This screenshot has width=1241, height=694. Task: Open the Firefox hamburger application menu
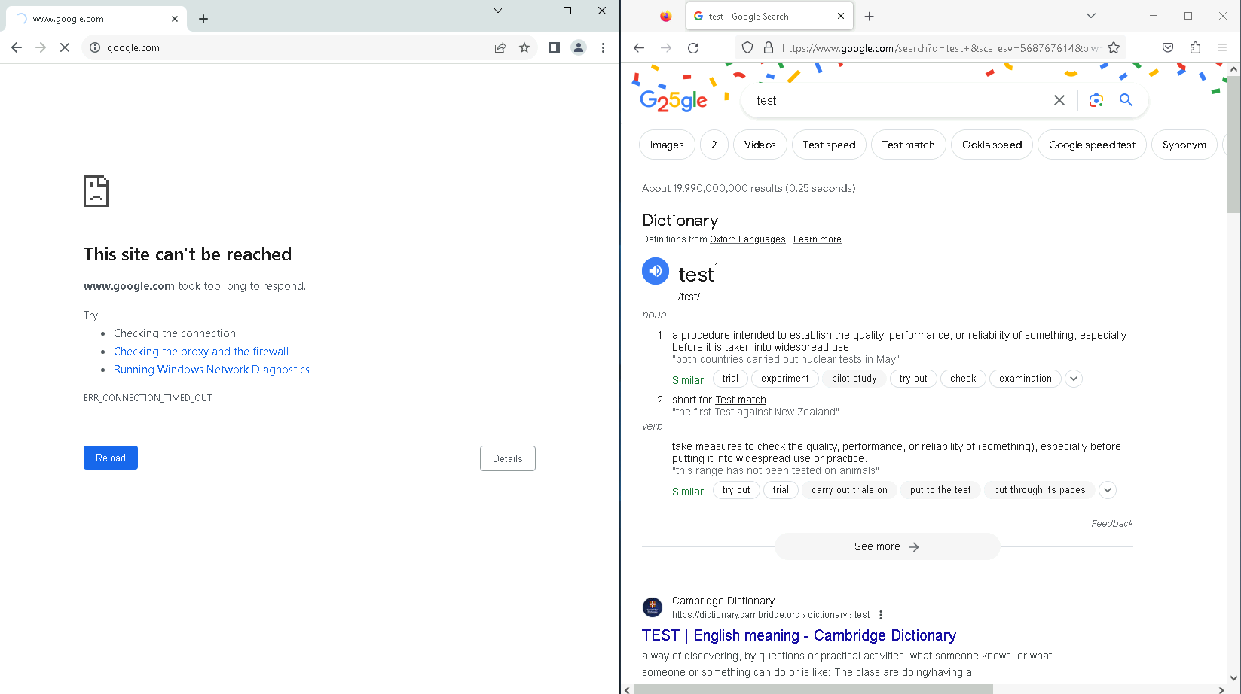click(x=1221, y=48)
